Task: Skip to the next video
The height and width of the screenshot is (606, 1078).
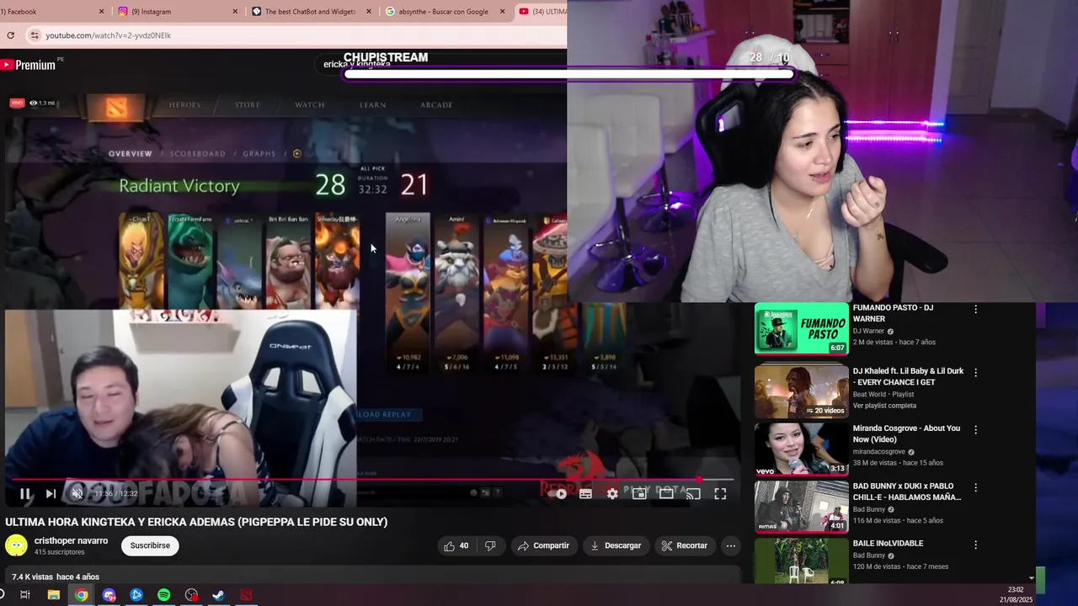Action: click(x=51, y=494)
